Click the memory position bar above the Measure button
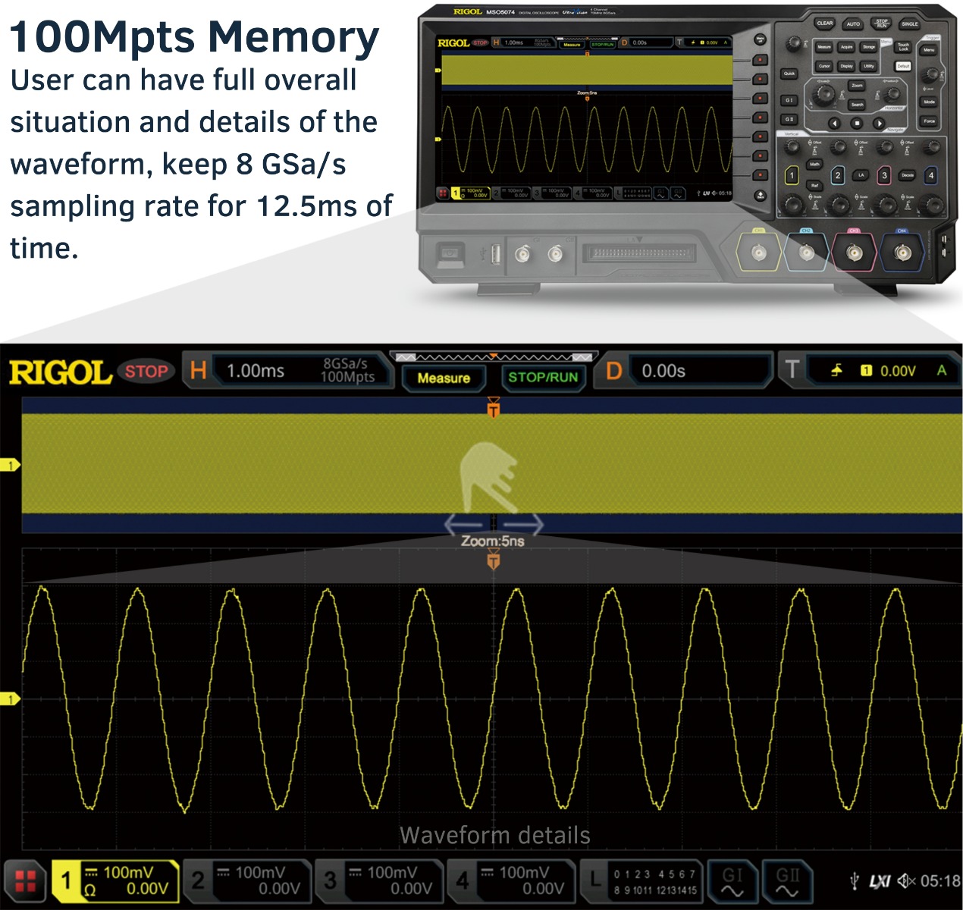The height and width of the screenshot is (910, 963). pyautogui.click(x=494, y=356)
